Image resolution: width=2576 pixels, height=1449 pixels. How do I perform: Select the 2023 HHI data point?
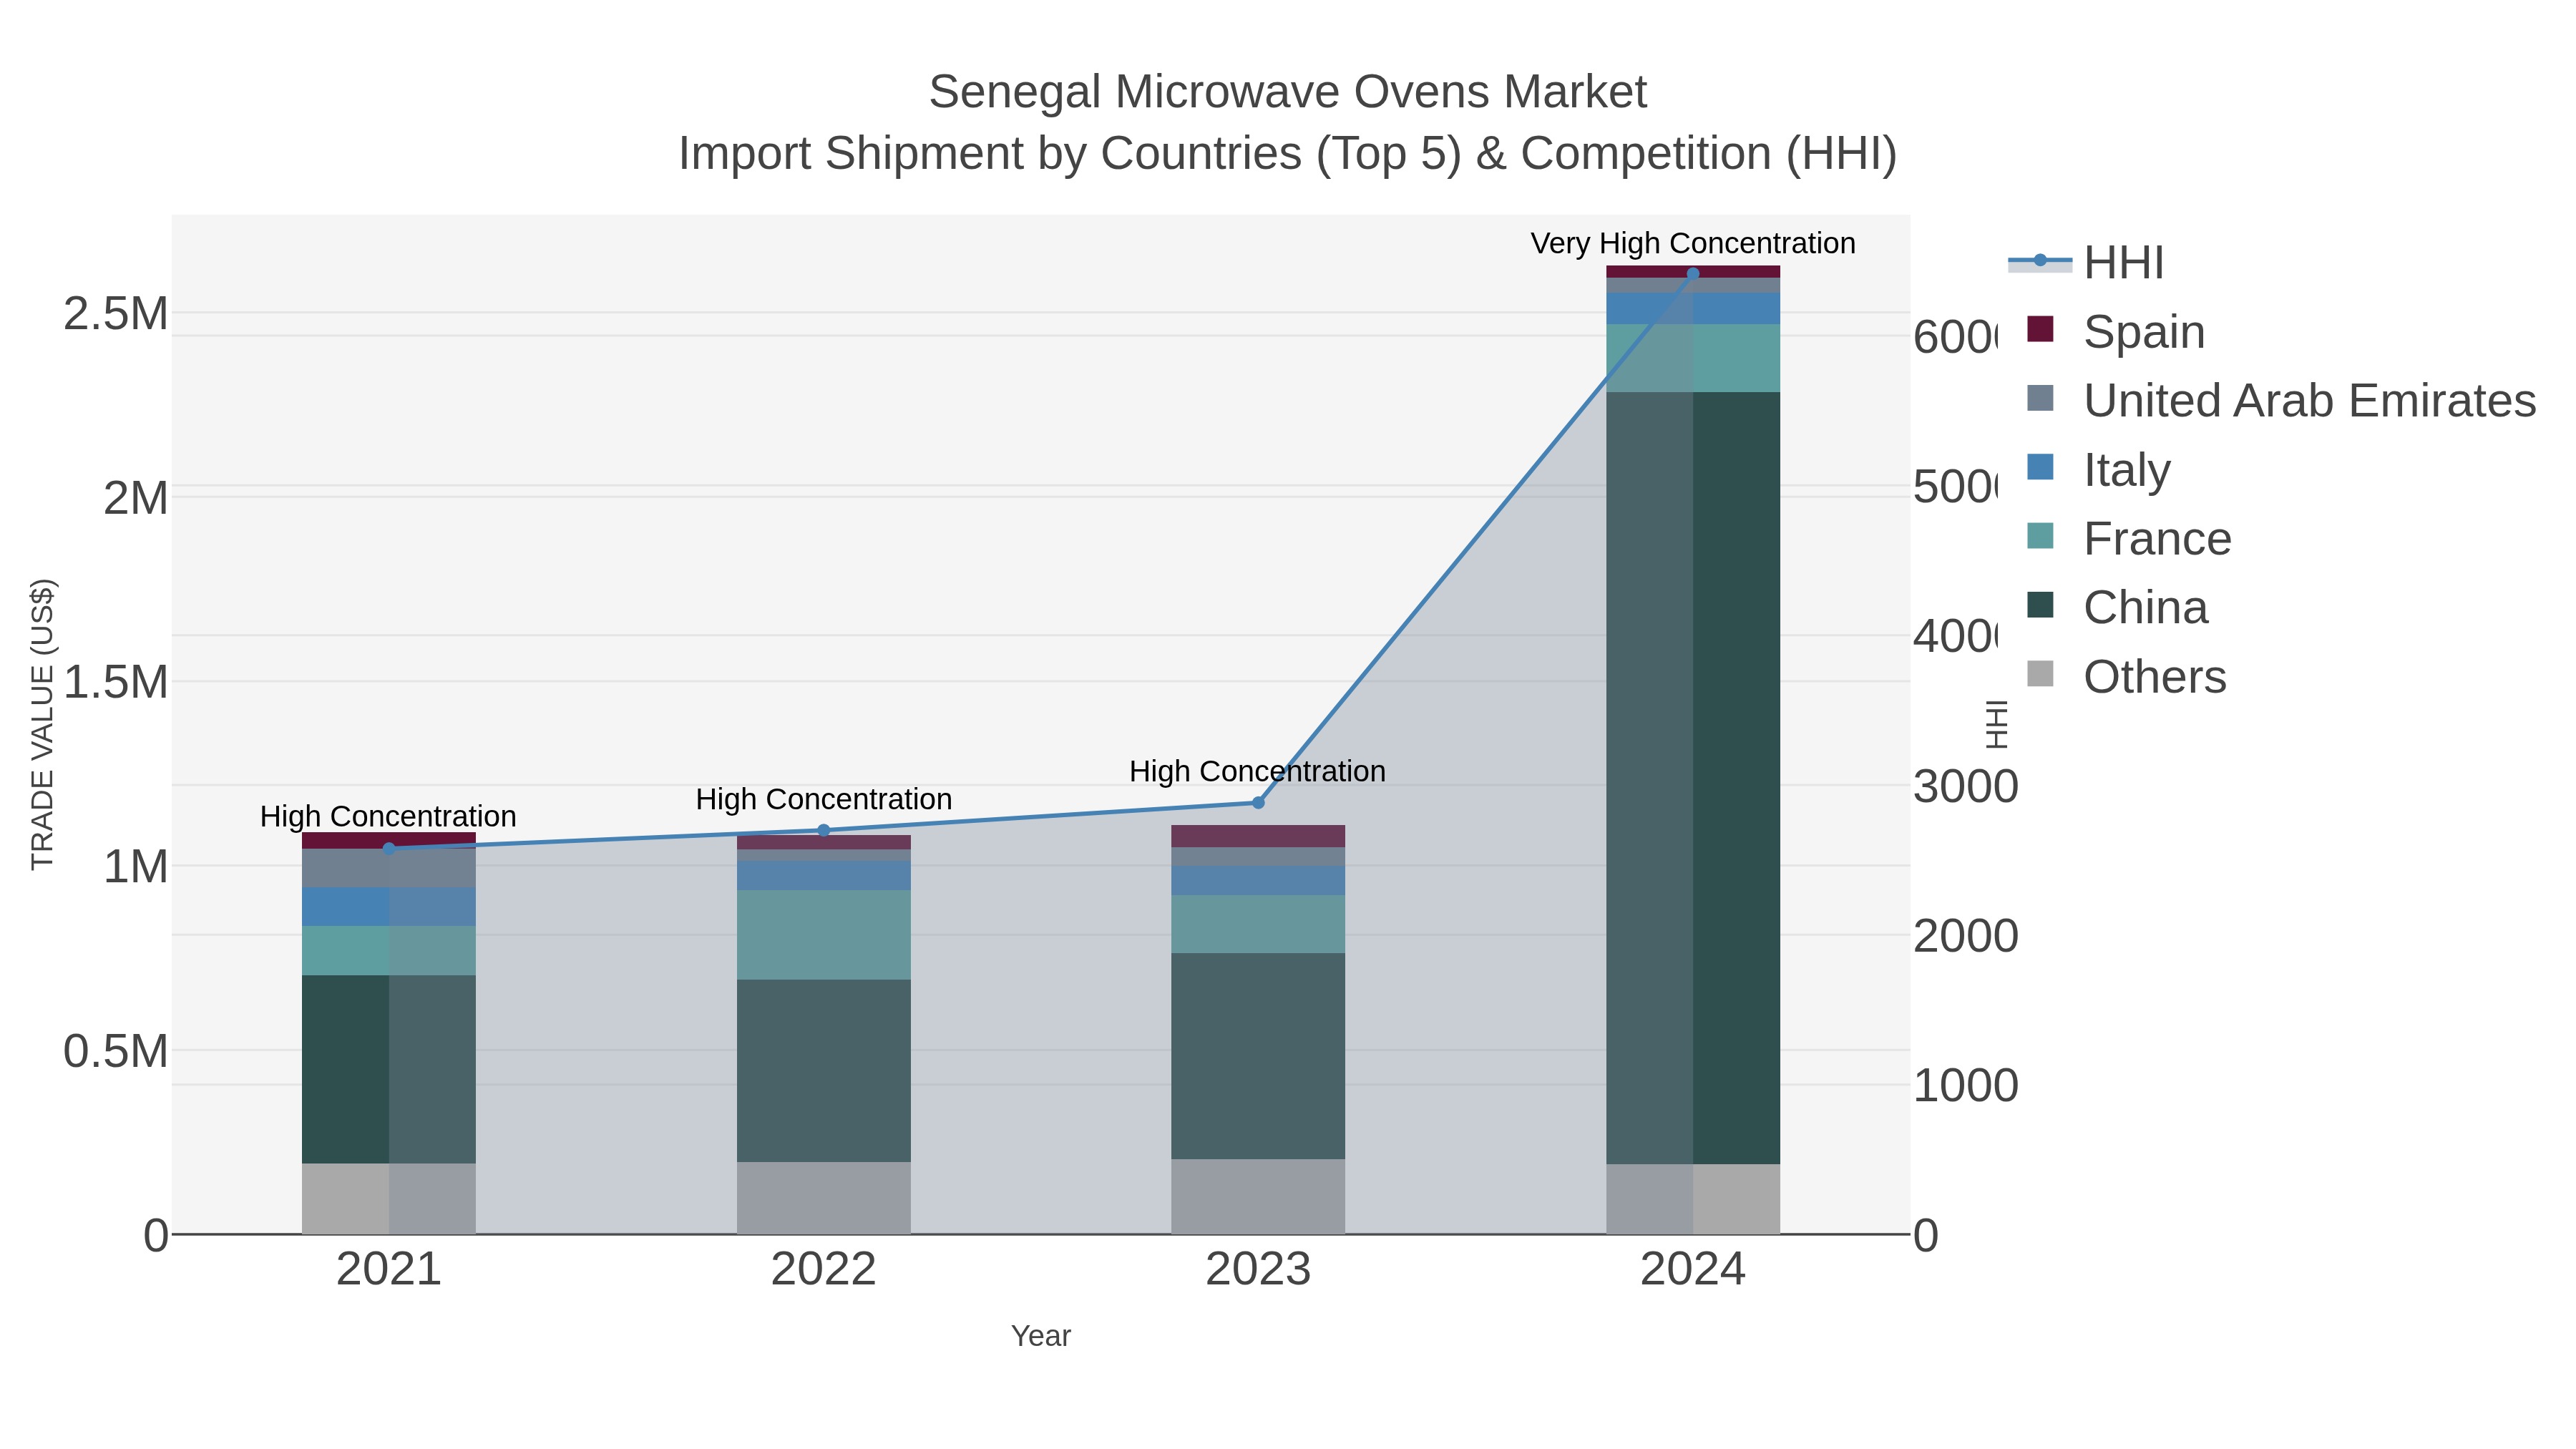1258,803
